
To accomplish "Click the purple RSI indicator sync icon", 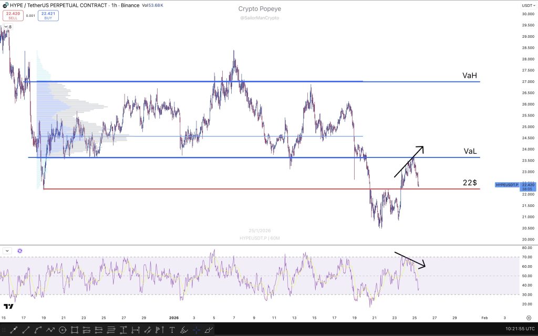I will [19, 251].
